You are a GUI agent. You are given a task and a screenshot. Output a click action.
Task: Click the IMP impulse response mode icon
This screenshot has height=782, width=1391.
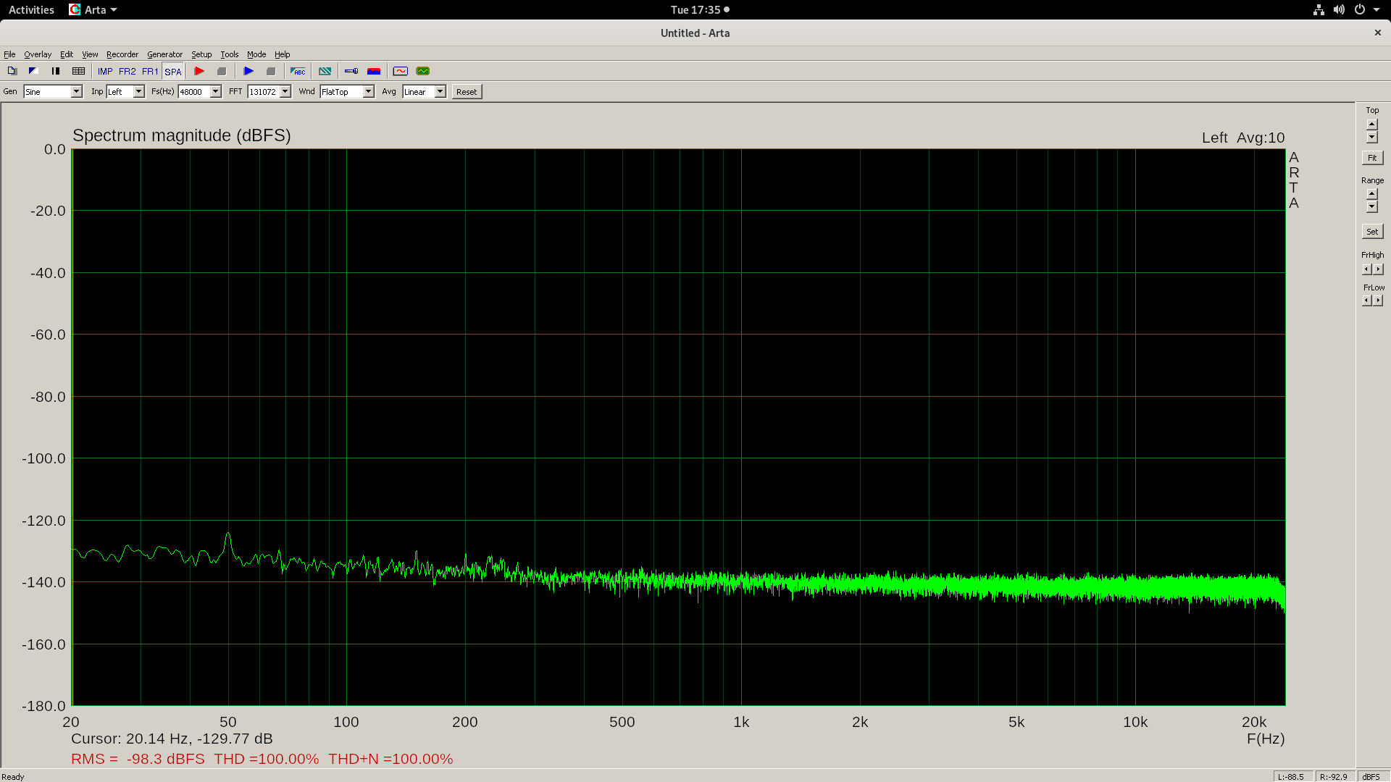pos(105,71)
